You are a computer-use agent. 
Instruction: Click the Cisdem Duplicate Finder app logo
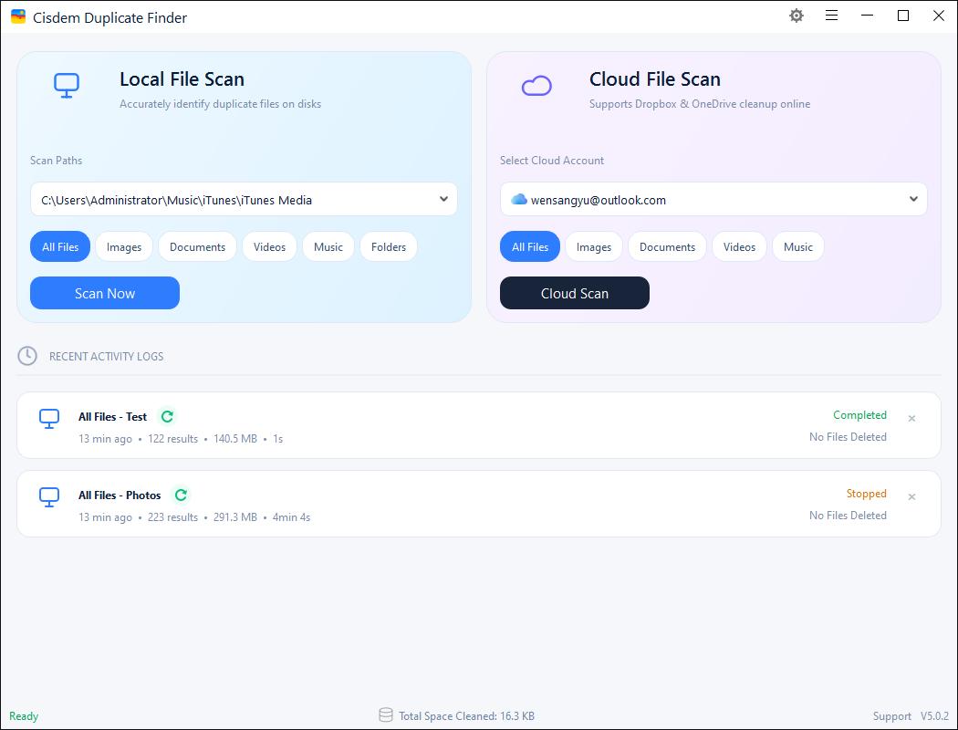(x=18, y=17)
